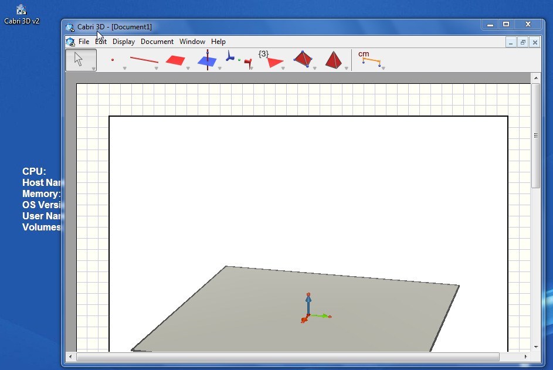
Task: Open the Measurement tool variants
Action: pyautogui.click(x=382, y=67)
